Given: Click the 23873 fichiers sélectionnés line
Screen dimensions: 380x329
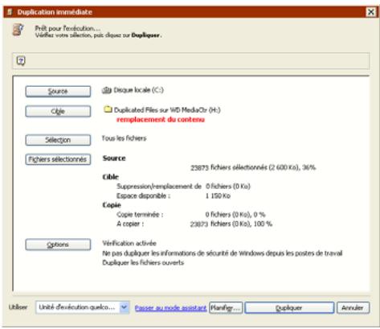Looking at the screenshot, I should 253,167.
